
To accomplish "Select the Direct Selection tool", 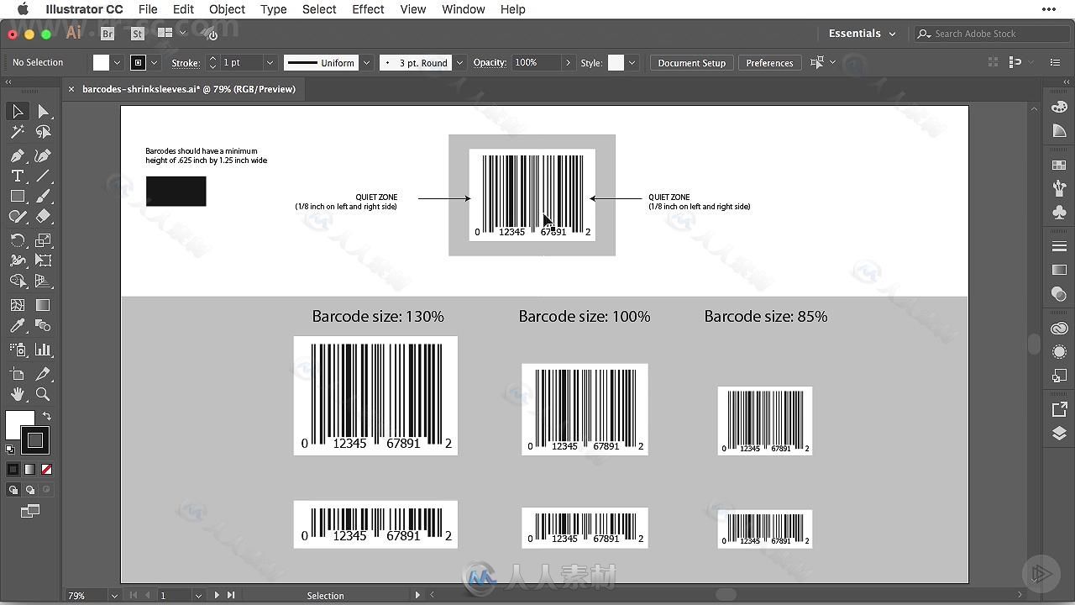I will [44, 112].
